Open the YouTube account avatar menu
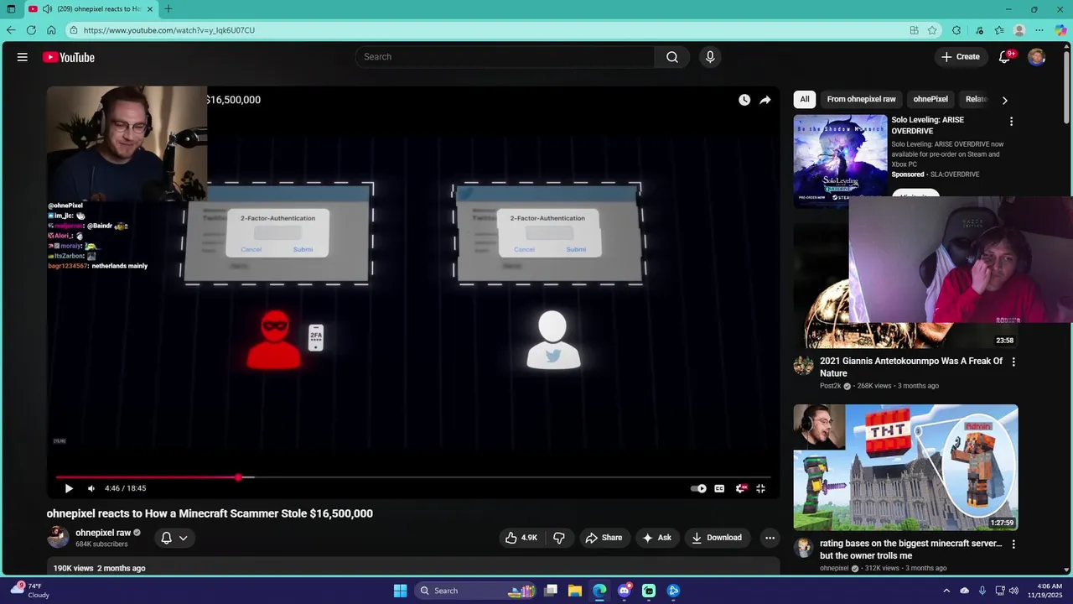Image resolution: width=1073 pixels, height=604 pixels. tap(1037, 57)
